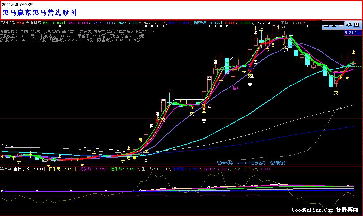Image resolution: width=363 pixels, height=216 pixels.
Task: Click the 上轨 9.240 upper band label
Action: pyautogui.click(x=267, y=23)
